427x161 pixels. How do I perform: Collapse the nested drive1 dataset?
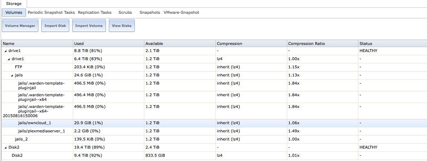tap(9, 59)
